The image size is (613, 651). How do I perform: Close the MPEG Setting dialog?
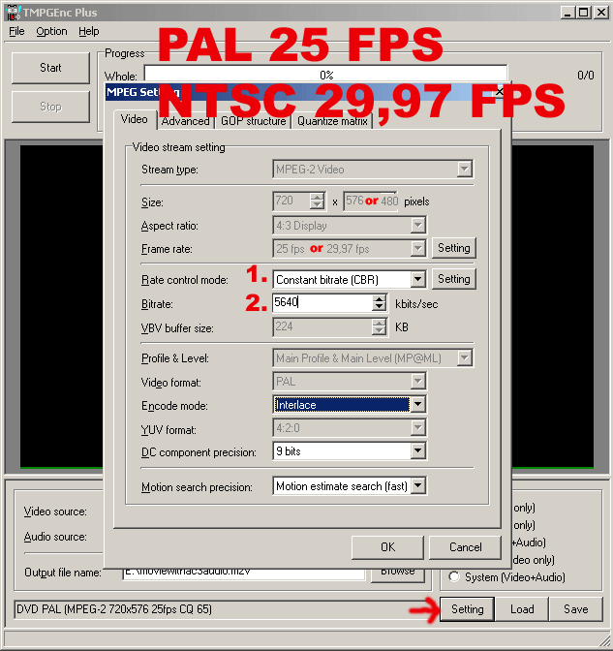point(500,91)
